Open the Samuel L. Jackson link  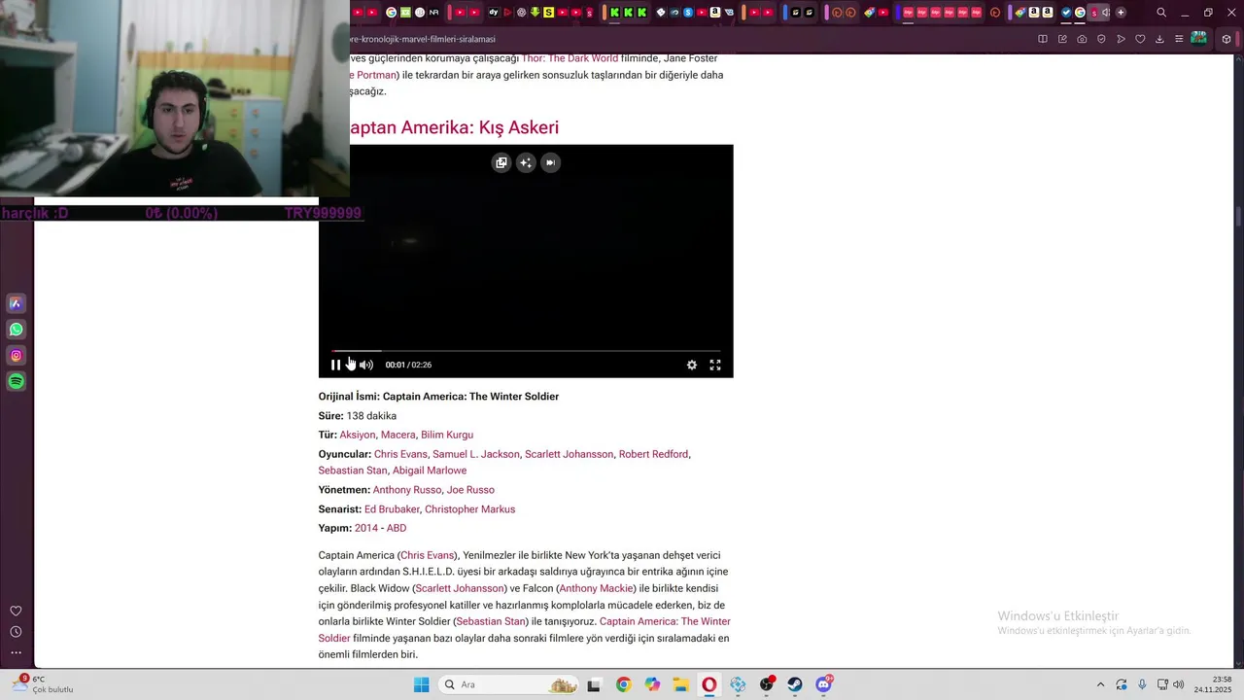476,454
